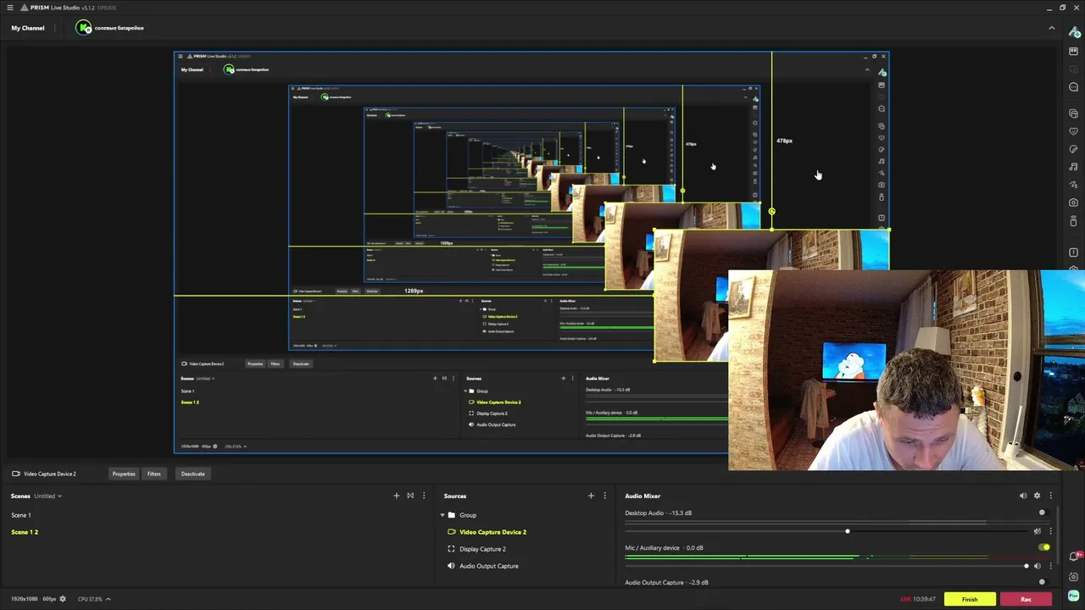
Task: Open the exclamation notice icon in the right sidebar
Action: tap(1073, 252)
